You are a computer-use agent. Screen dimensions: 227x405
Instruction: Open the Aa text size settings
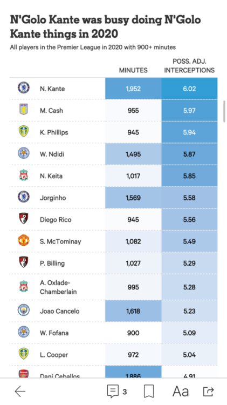pos(181,391)
